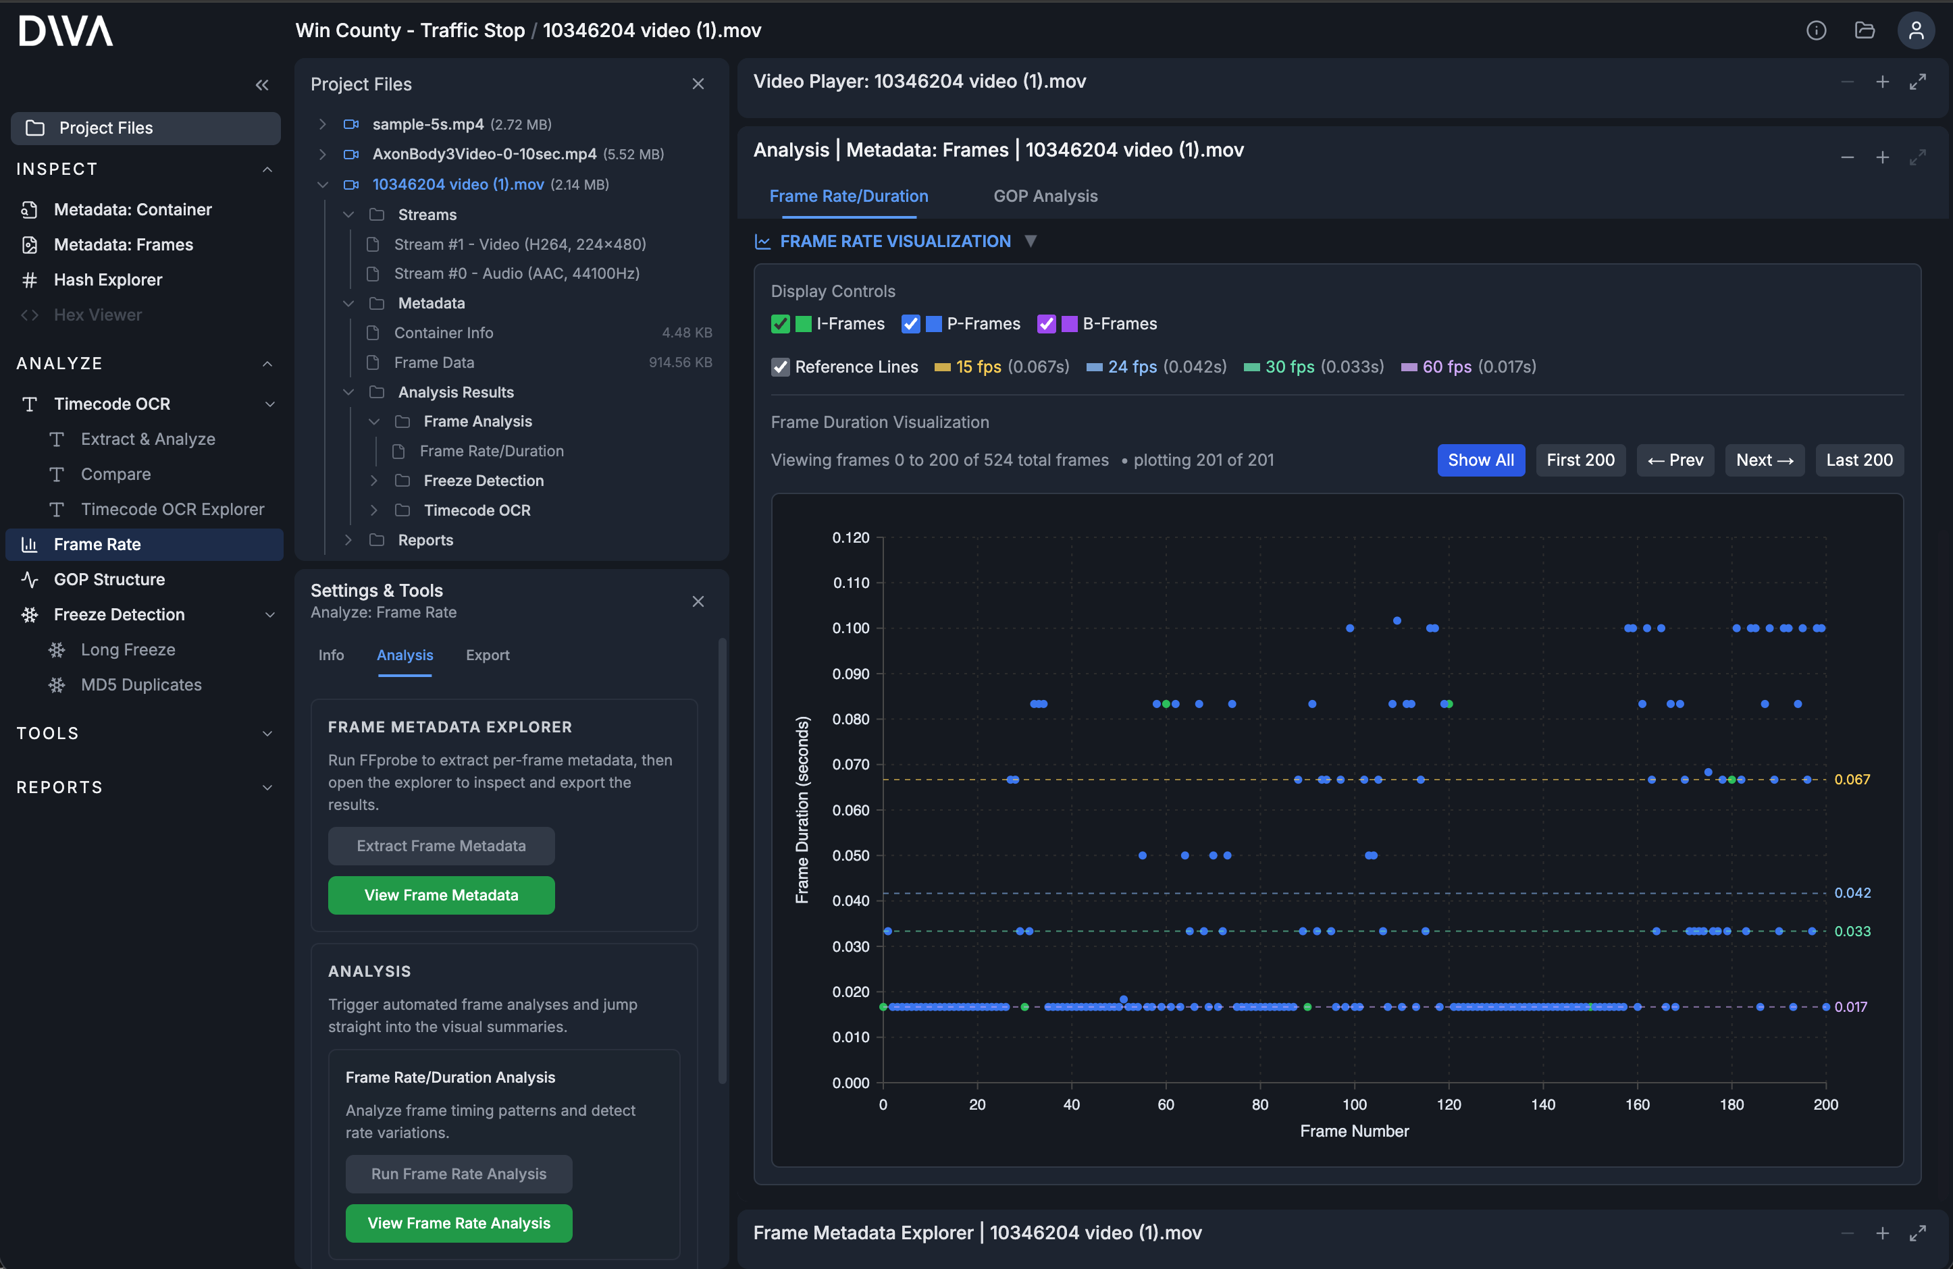
Task: Switch to the GOP Analysis tab
Action: point(1045,196)
